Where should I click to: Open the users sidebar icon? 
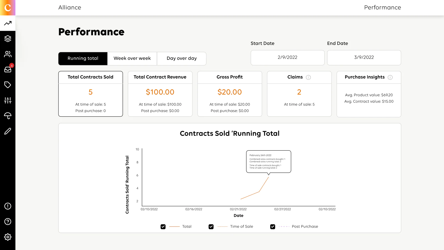pyautogui.click(x=8, y=54)
